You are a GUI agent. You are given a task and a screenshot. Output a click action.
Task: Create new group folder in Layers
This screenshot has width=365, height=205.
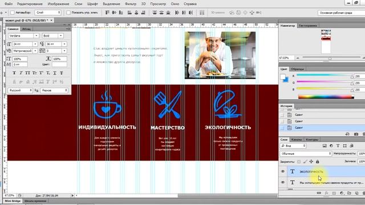point(349,193)
